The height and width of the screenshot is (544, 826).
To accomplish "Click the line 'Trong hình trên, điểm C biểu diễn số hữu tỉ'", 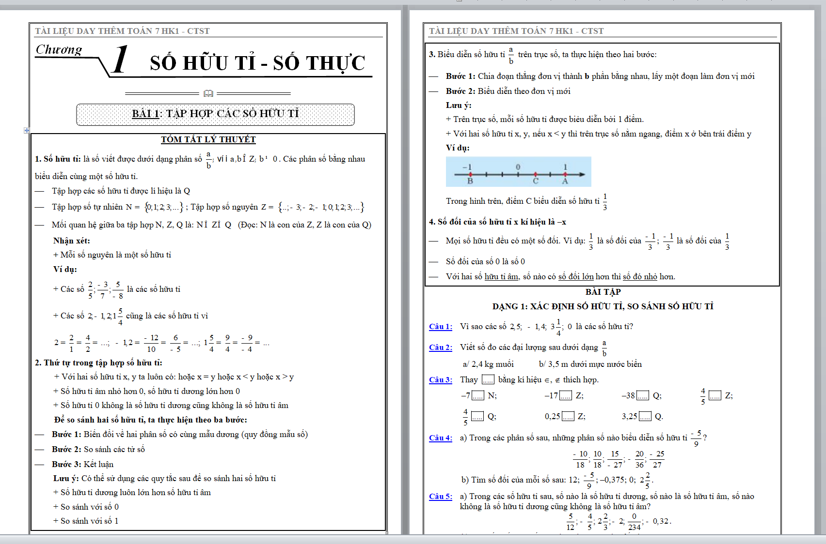I will point(523,201).
